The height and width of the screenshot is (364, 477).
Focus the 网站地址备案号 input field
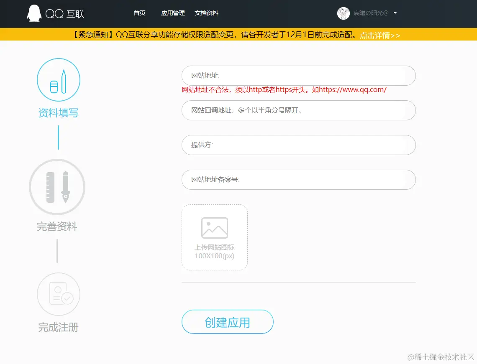tap(298, 180)
